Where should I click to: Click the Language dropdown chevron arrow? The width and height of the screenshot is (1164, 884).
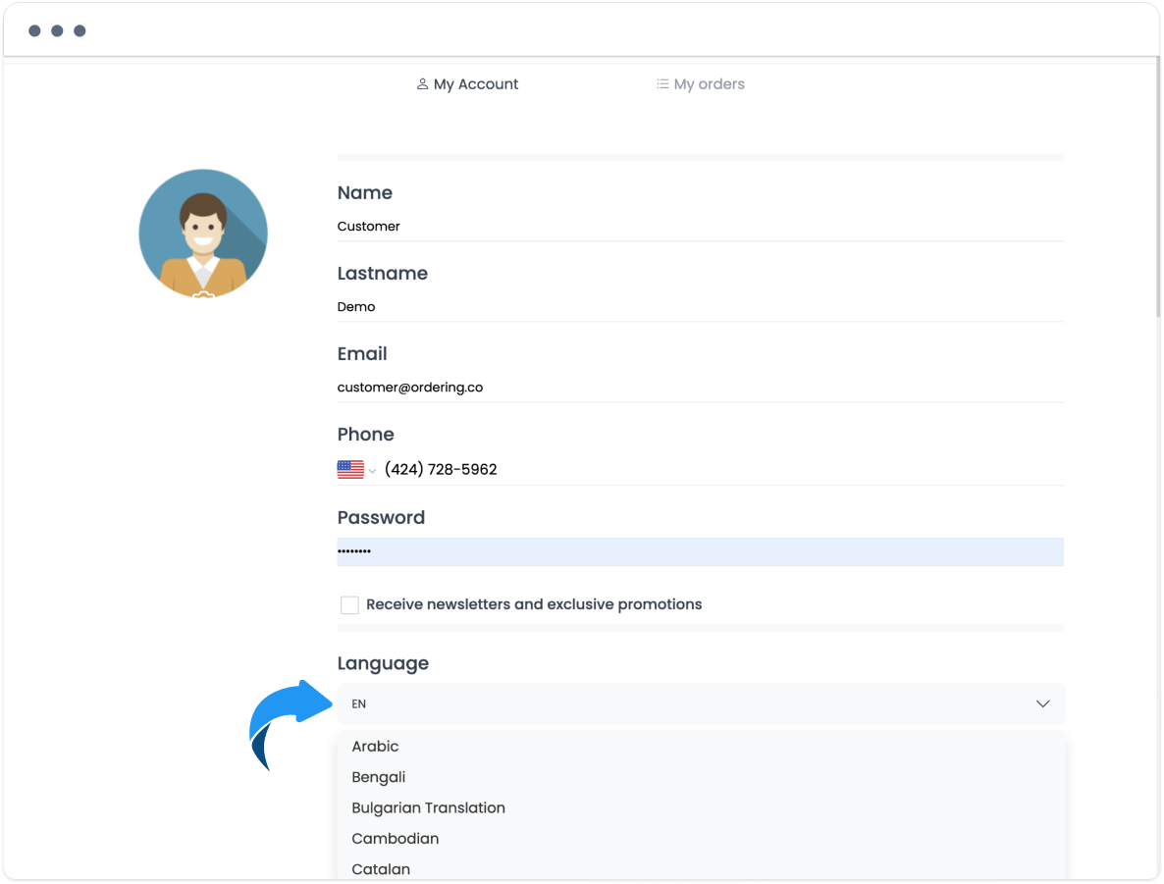(x=1043, y=703)
